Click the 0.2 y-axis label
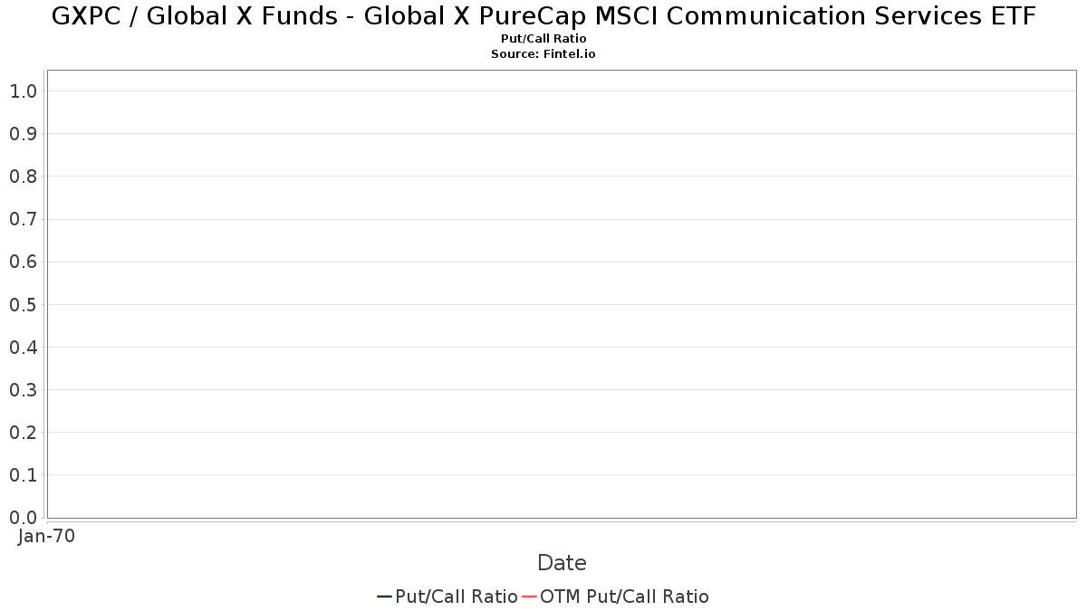This screenshot has height=611, width=1087. click(x=23, y=433)
